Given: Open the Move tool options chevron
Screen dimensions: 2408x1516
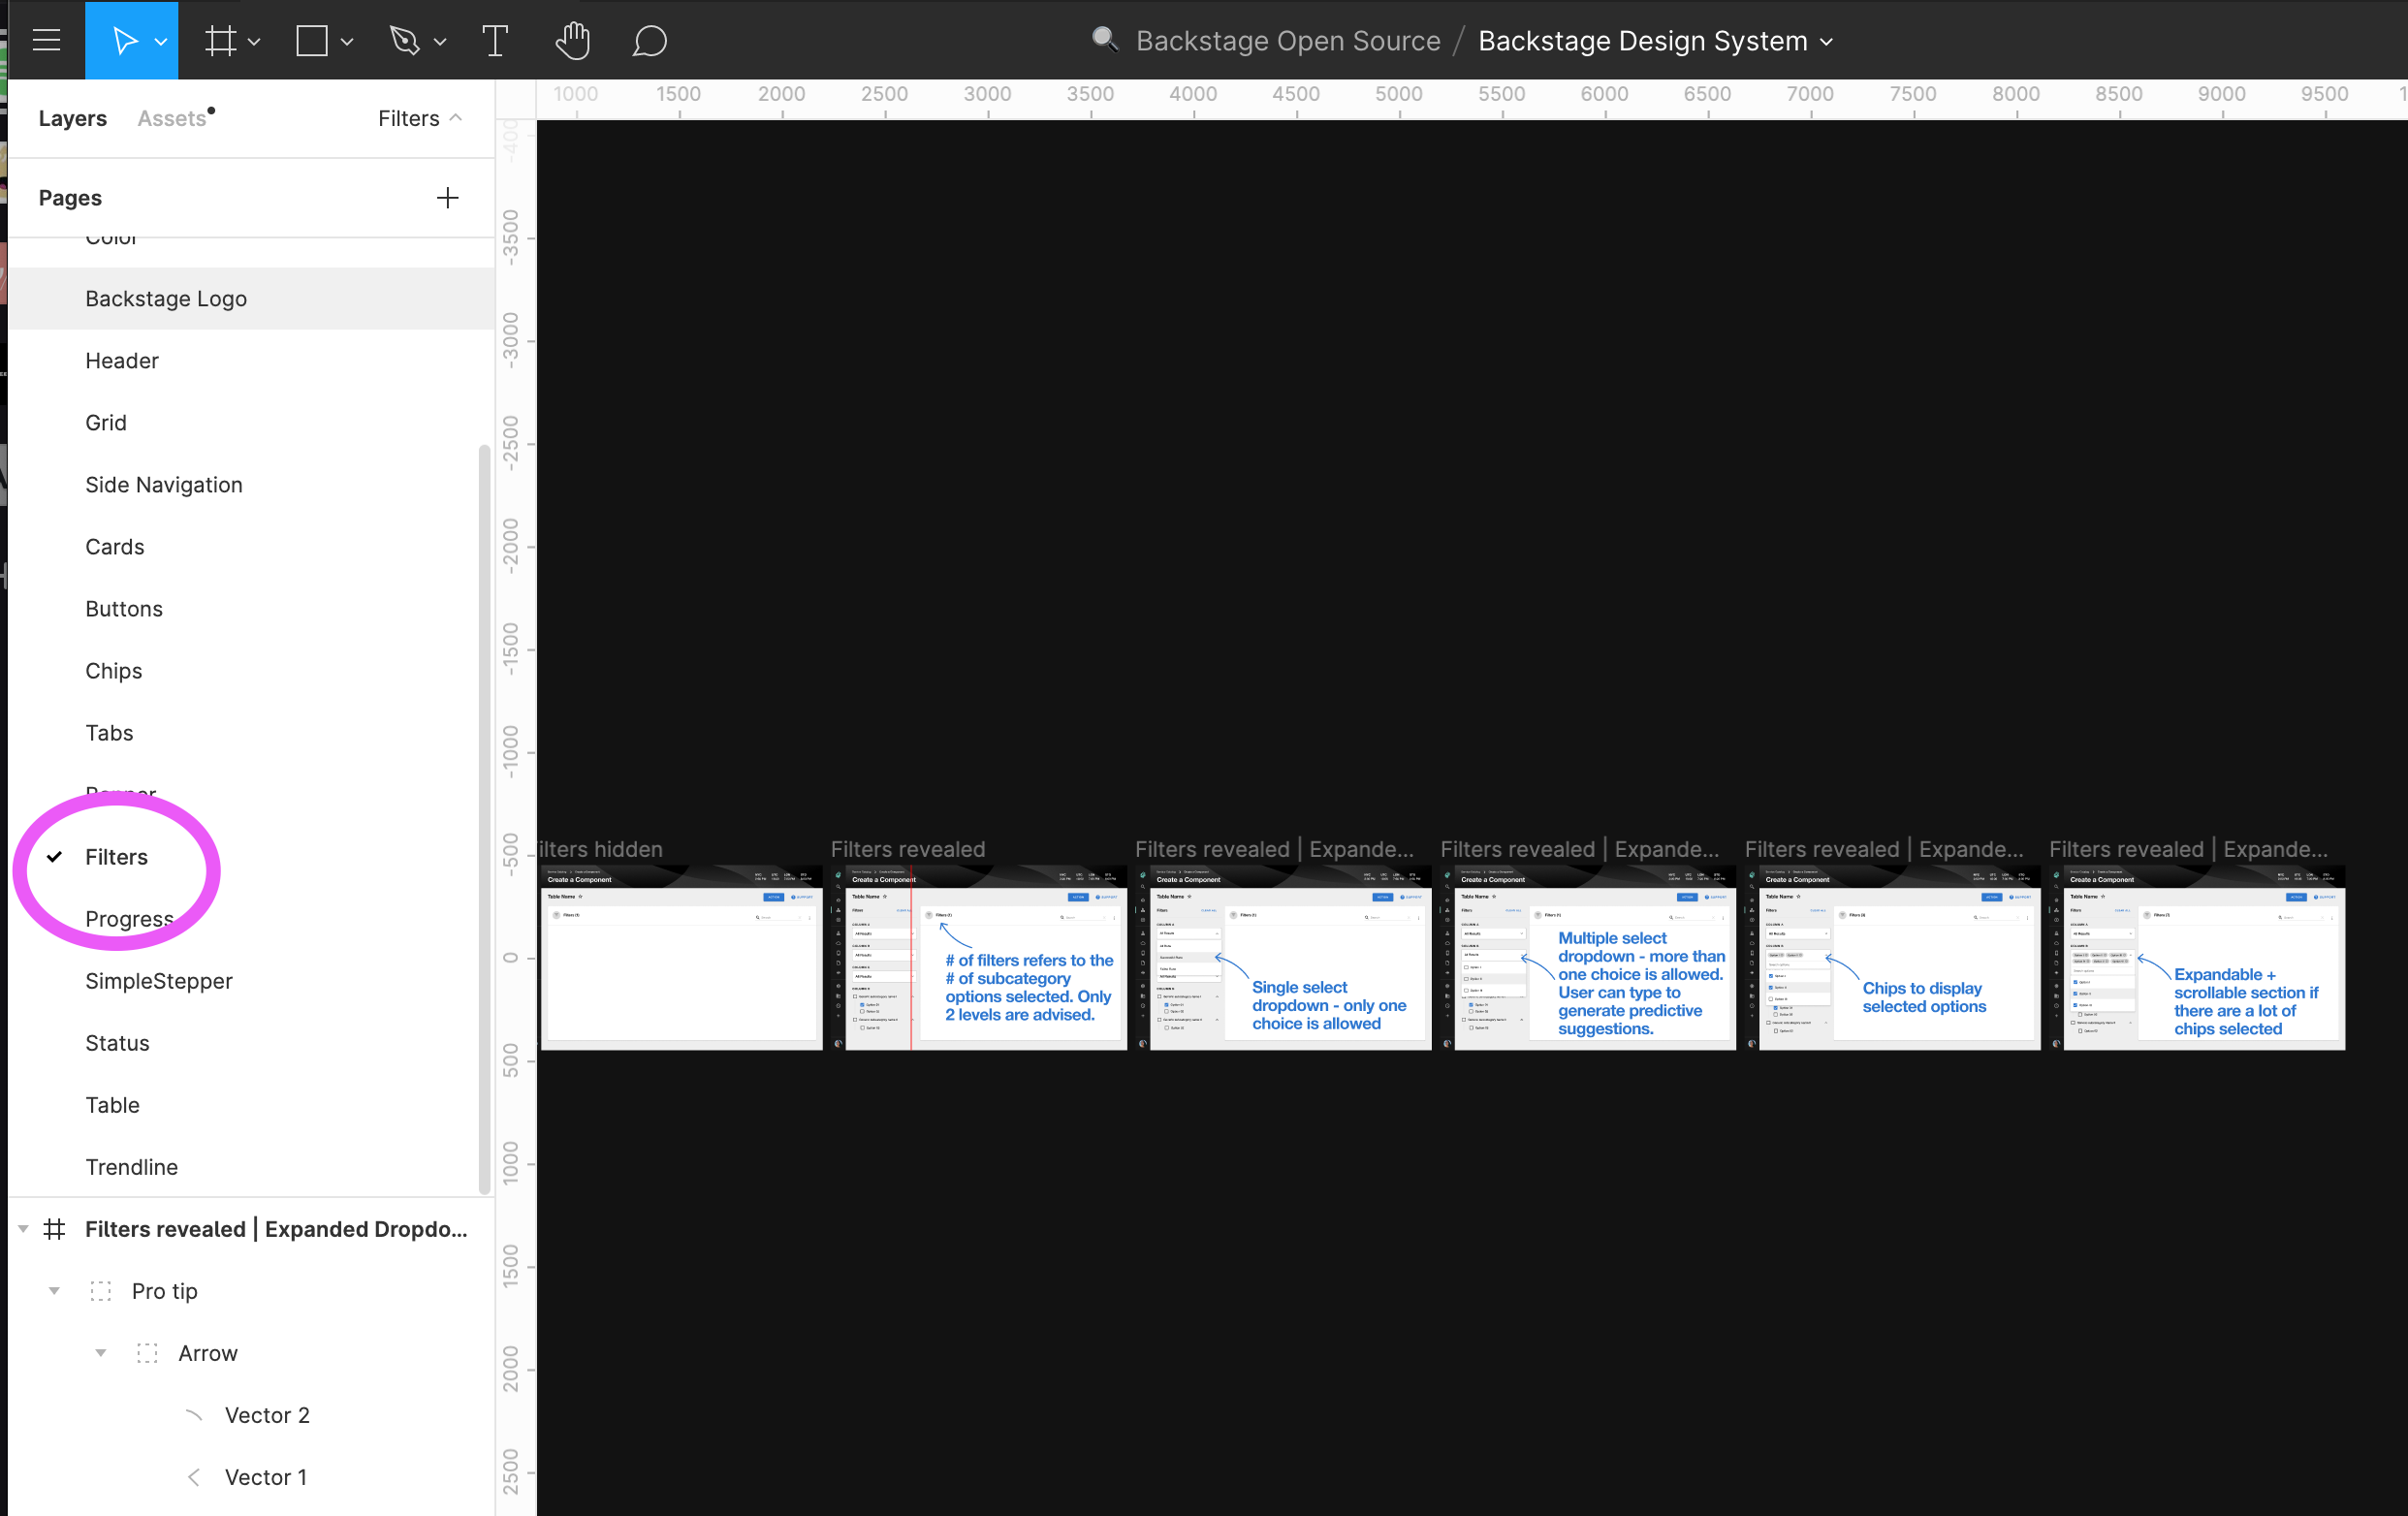Looking at the screenshot, I should 160,42.
